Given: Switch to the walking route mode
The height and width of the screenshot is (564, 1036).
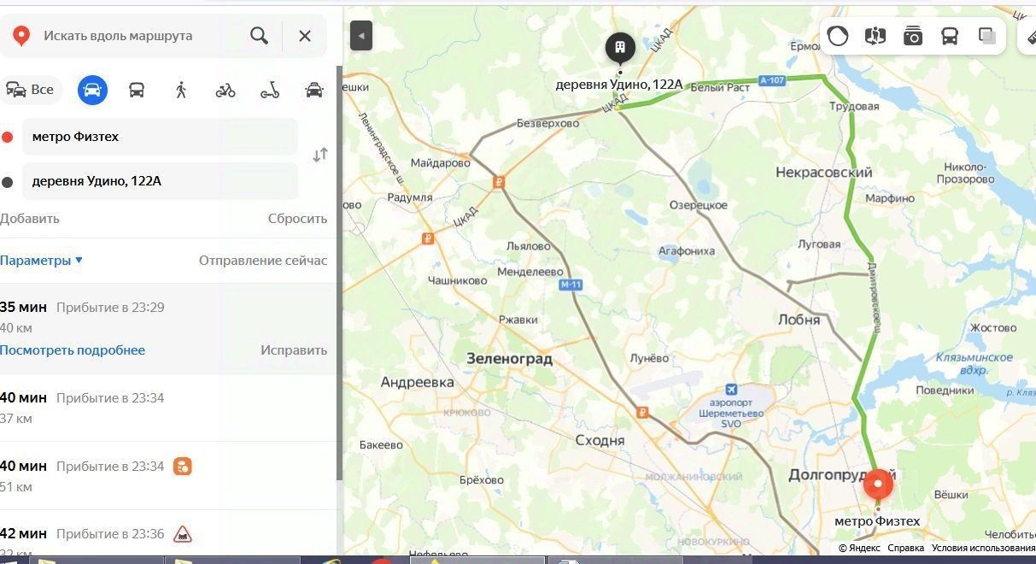Looking at the screenshot, I should pos(181,90).
